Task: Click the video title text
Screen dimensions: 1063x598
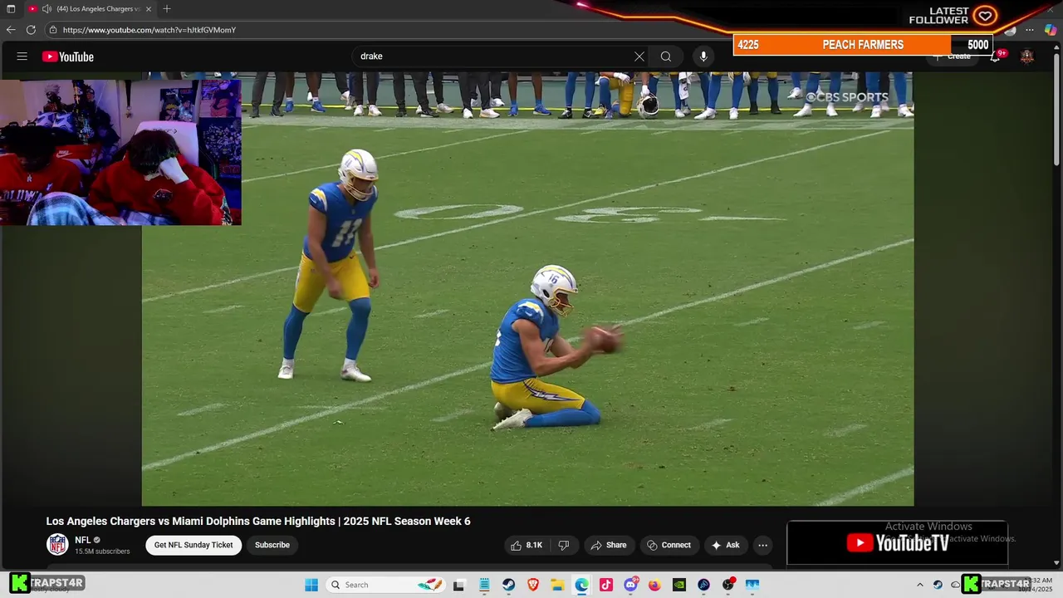Action: (x=258, y=522)
